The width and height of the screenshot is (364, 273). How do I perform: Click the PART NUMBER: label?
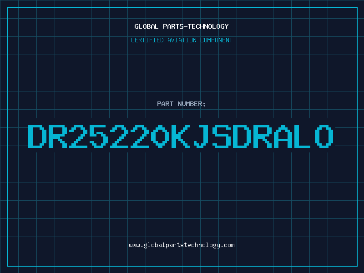point(182,104)
